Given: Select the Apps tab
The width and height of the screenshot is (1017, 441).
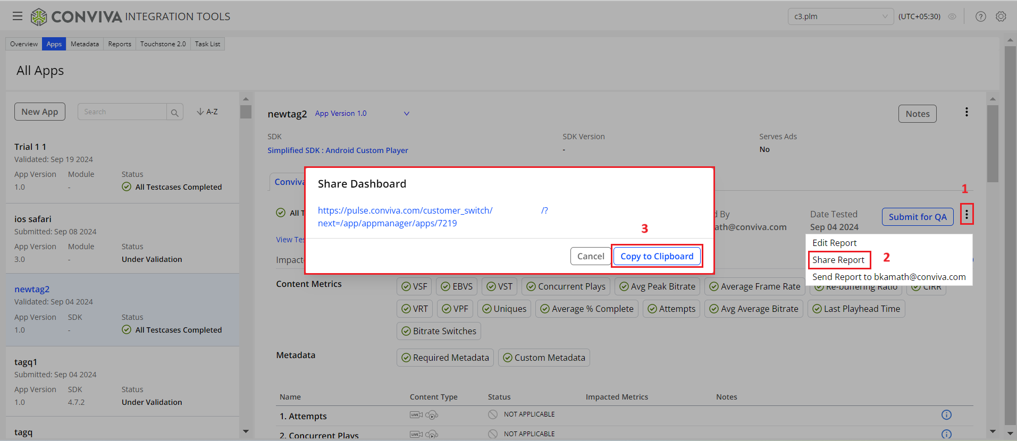Looking at the screenshot, I should [54, 44].
